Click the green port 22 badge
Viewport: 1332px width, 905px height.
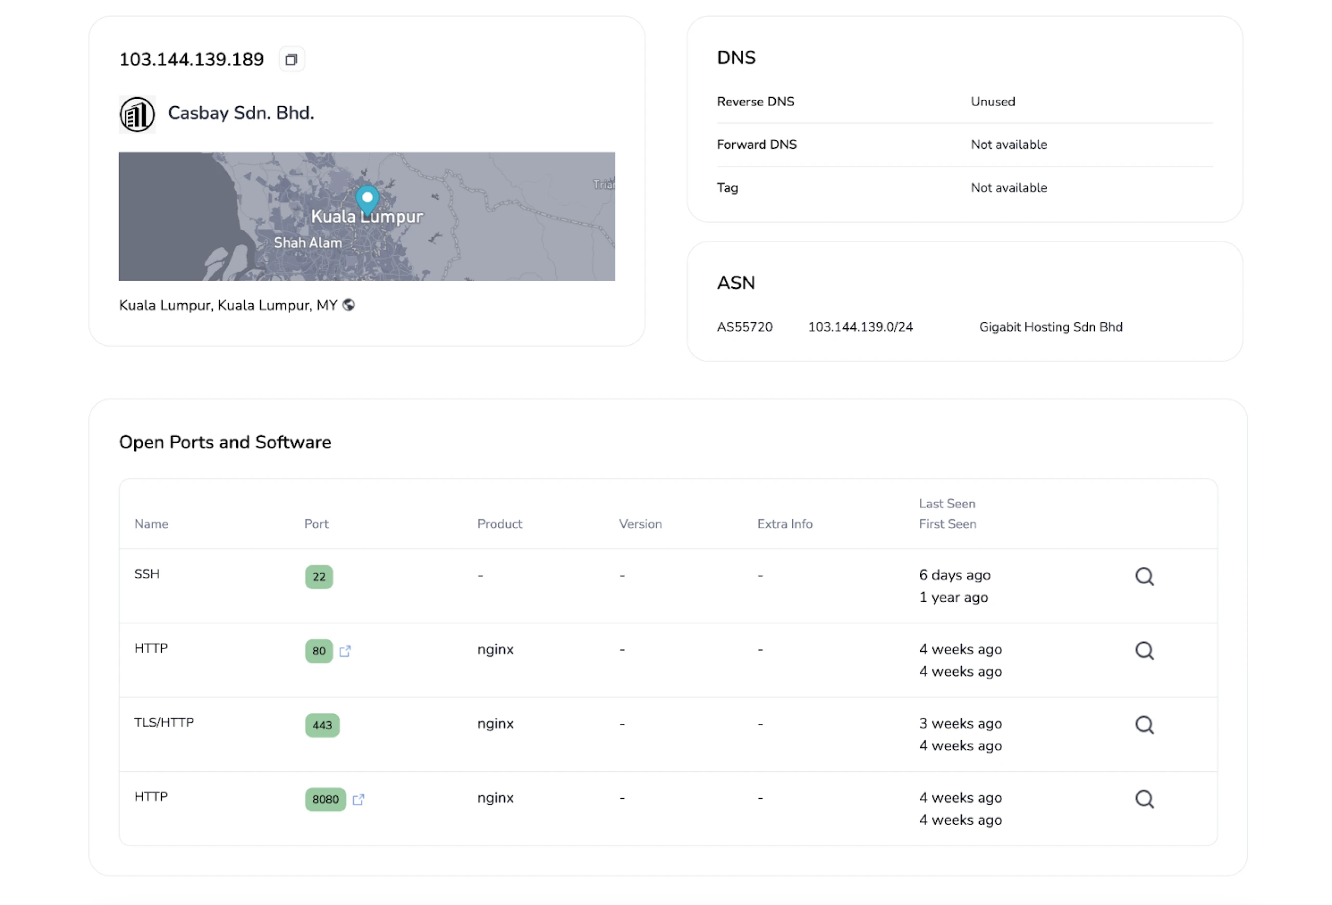tap(318, 577)
